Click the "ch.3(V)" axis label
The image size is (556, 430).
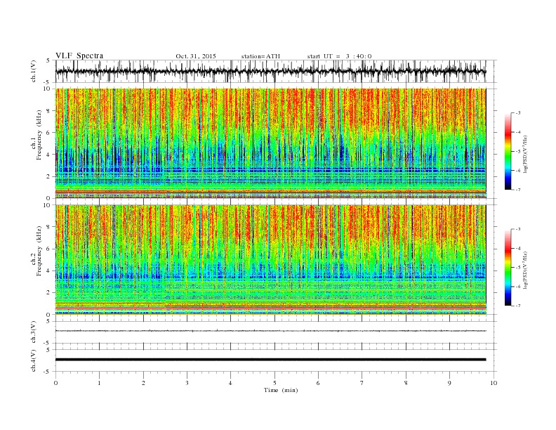[x=34, y=332]
